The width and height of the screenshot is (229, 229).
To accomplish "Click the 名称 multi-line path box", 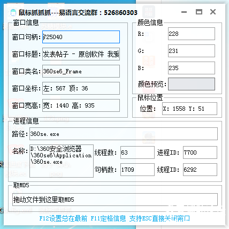I will tap(62, 161).
